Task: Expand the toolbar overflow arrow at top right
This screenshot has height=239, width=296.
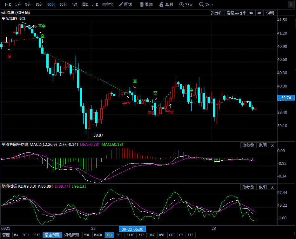Action: [291, 4]
